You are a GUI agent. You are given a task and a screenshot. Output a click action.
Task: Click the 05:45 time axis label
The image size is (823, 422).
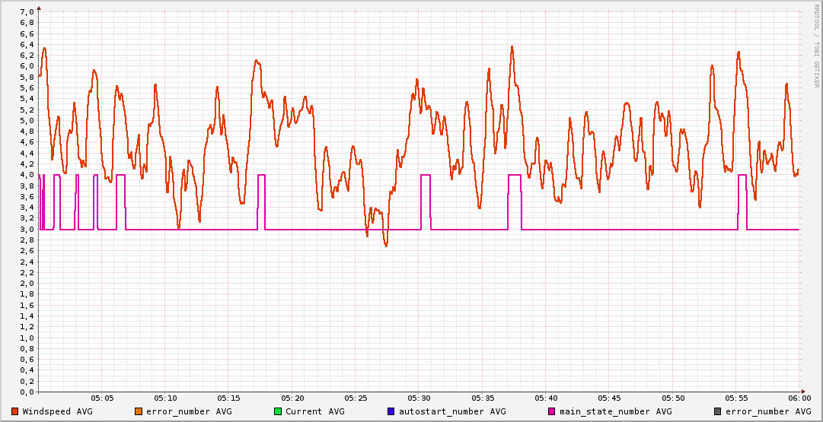[609, 398]
